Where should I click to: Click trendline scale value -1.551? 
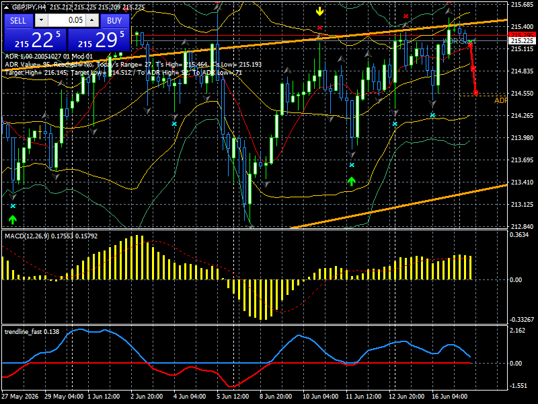(518, 385)
